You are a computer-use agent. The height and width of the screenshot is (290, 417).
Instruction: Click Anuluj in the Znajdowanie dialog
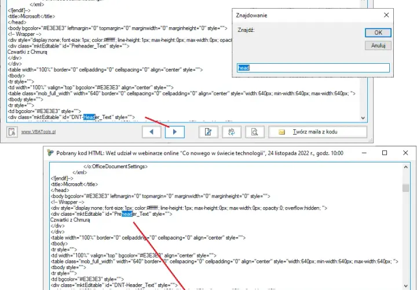coord(378,46)
